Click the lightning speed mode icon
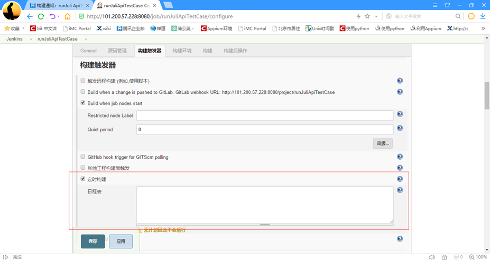Viewport: 490px width, 261px height. pyautogui.click(x=359, y=16)
